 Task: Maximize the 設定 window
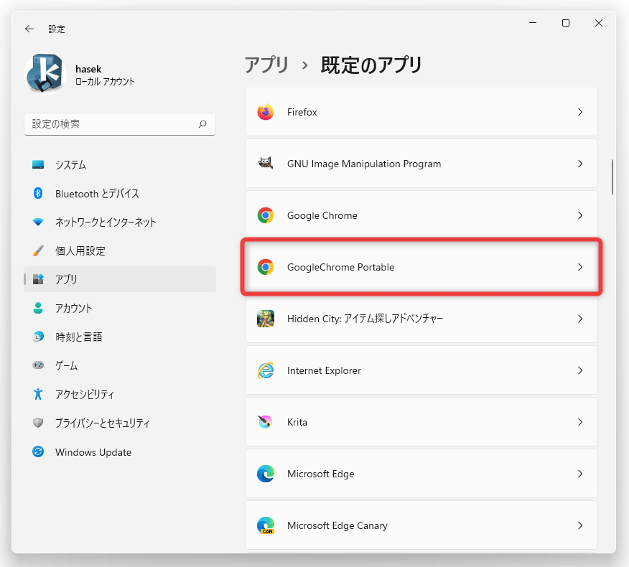(x=566, y=23)
